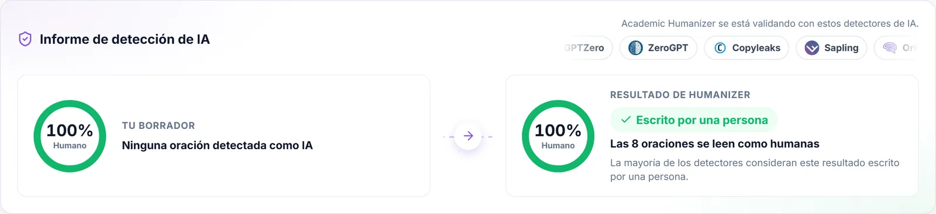
Task: Click the detector validation note at top right
Action: [770, 23]
